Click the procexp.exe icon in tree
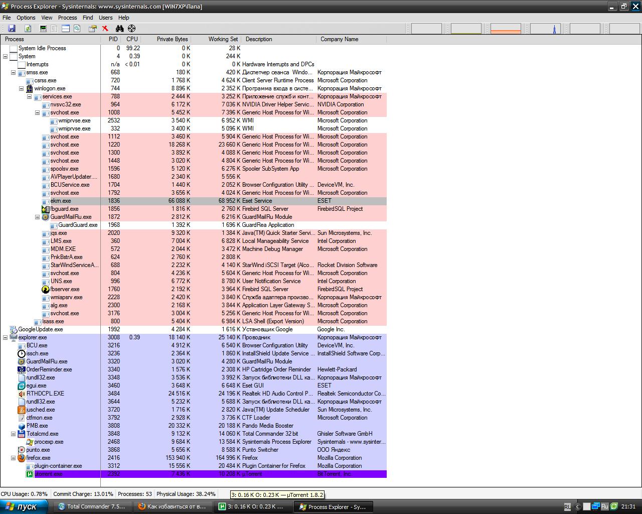Screen dimensions: 642x514 [x=30, y=442]
